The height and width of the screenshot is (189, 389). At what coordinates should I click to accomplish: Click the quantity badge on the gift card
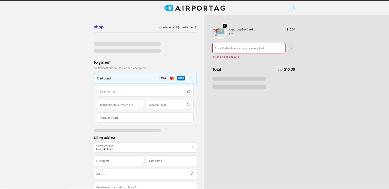[225, 26]
